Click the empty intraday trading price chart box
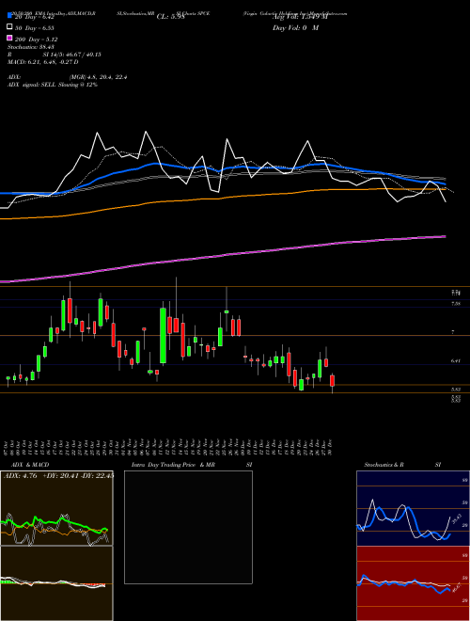Image resolution: width=470 pixels, height=621 pixels. point(188,527)
